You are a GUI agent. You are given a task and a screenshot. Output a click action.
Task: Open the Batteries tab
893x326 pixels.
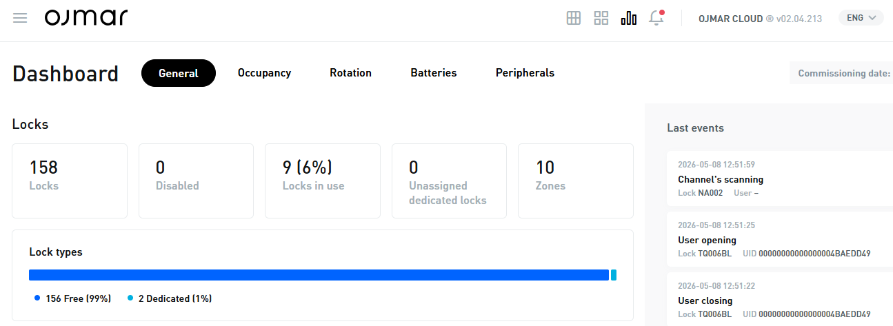point(434,73)
